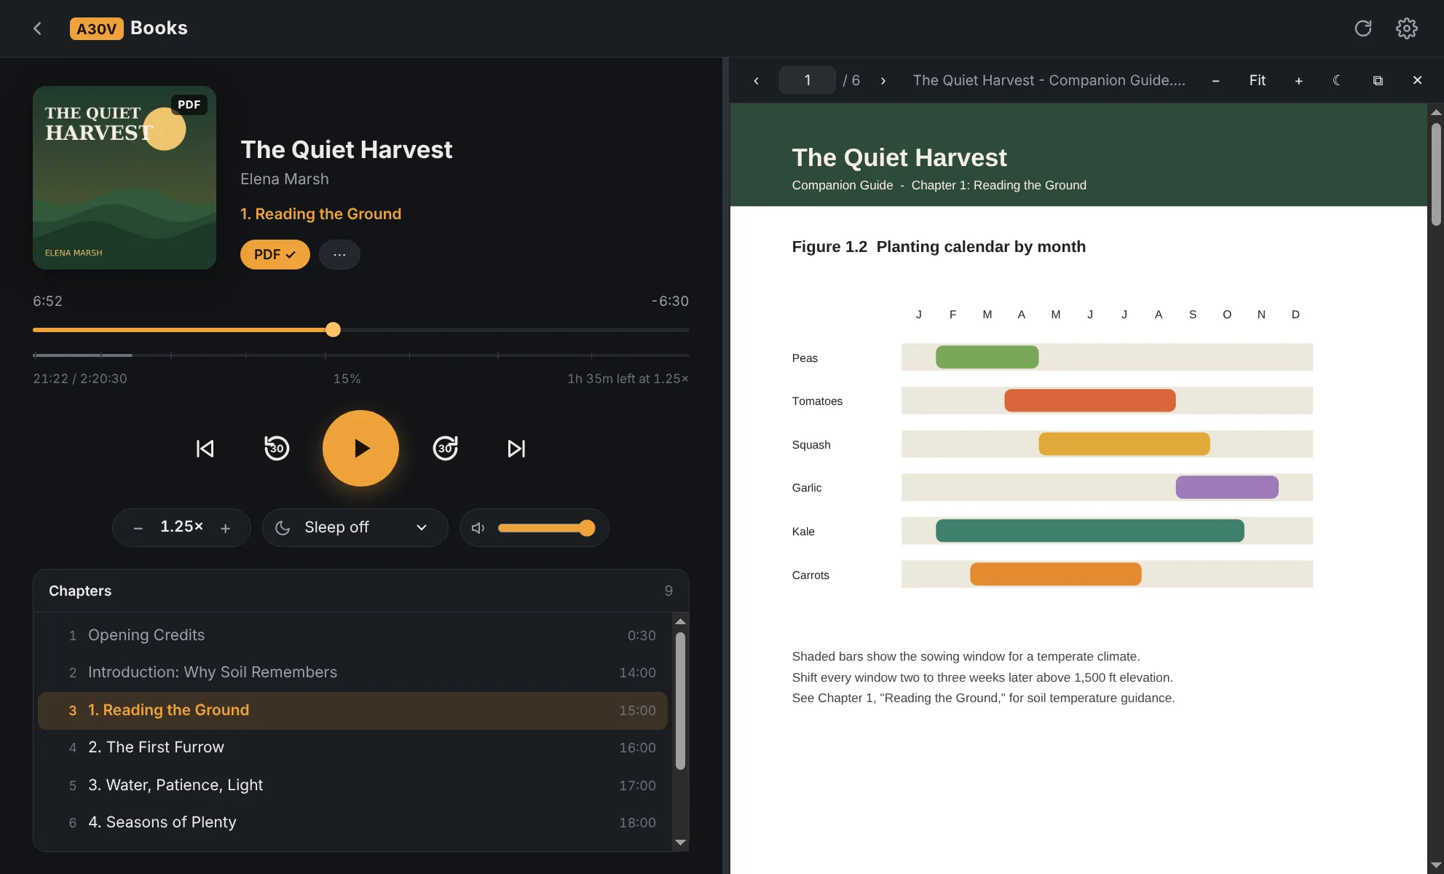This screenshot has height=874, width=1444.
Task: Toggle the PDF companion button
Action: tap(275, 255)
